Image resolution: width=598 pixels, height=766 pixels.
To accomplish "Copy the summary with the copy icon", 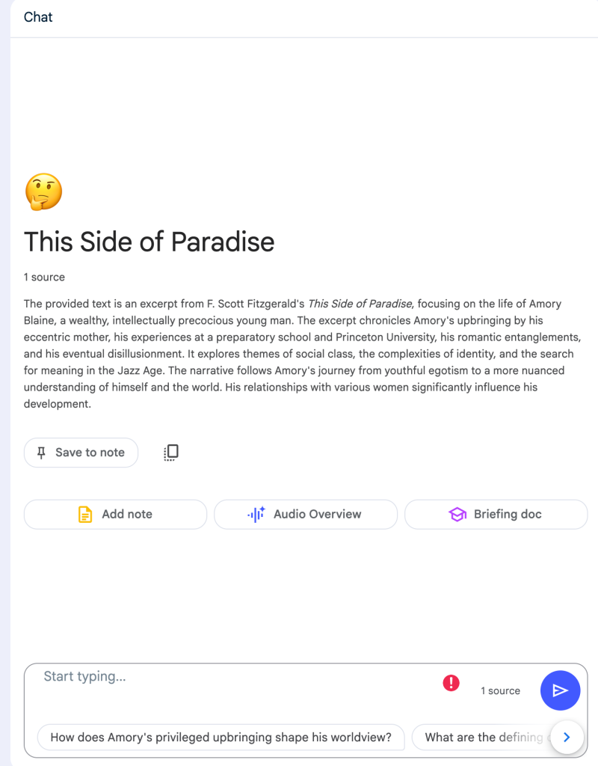I will (x=171, y=453).
